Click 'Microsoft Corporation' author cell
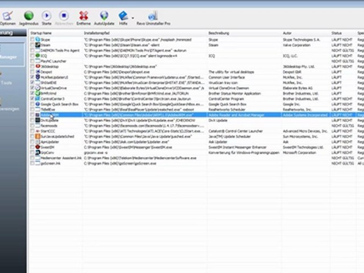The image size is (364, 273). click(x=299, y=152)
